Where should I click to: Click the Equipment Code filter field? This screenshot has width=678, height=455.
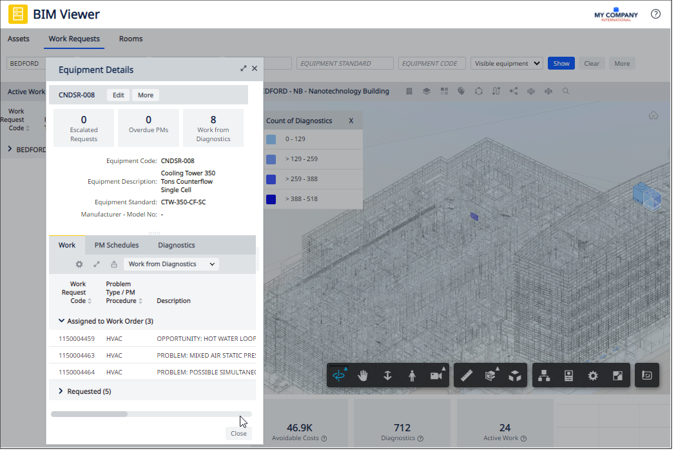[433, 64]
